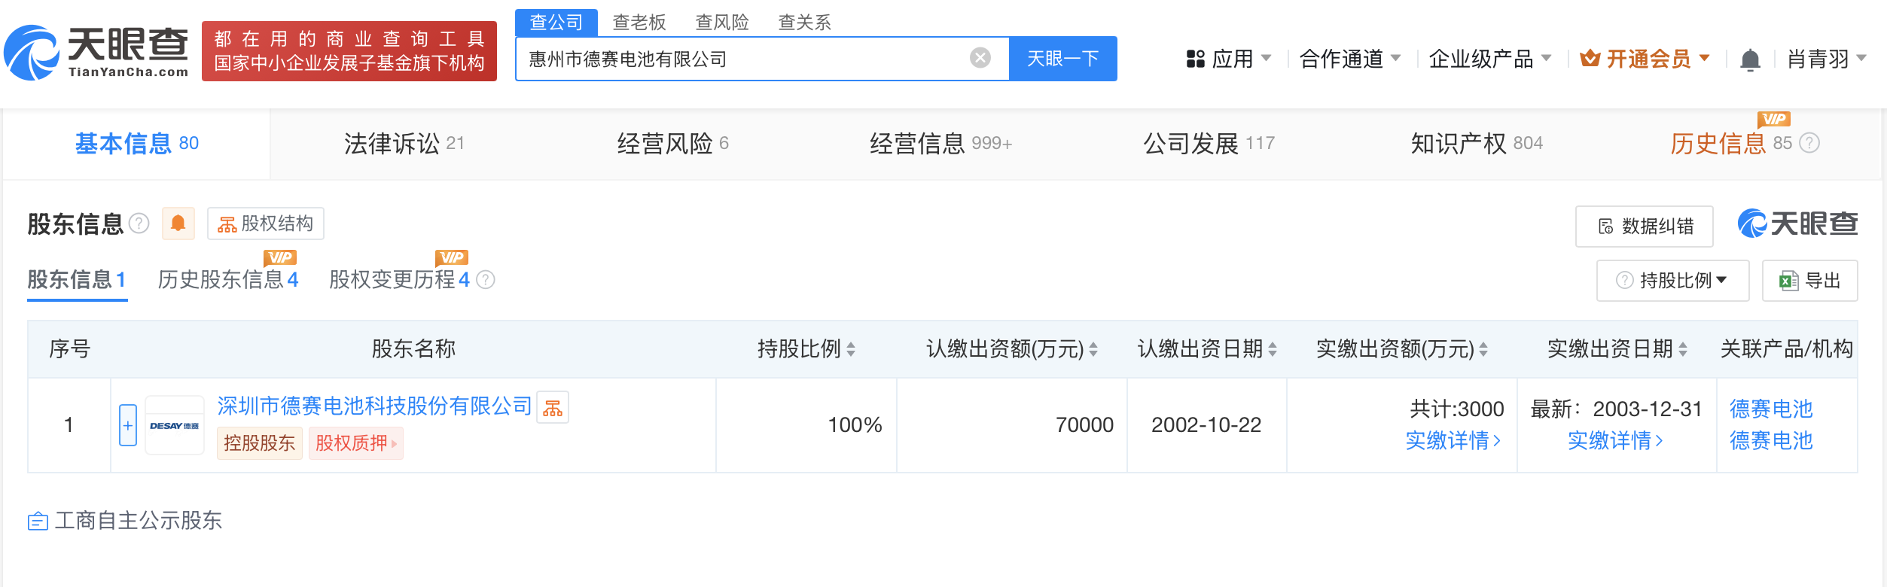
Task: Expand the shareholder row plus button
Action: pyautogui.click(x=128, y=425)
